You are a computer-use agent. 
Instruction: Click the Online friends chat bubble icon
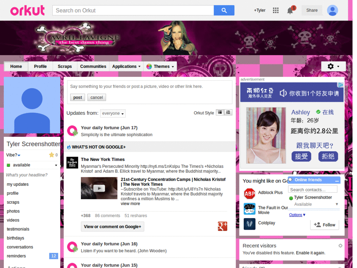290,180
